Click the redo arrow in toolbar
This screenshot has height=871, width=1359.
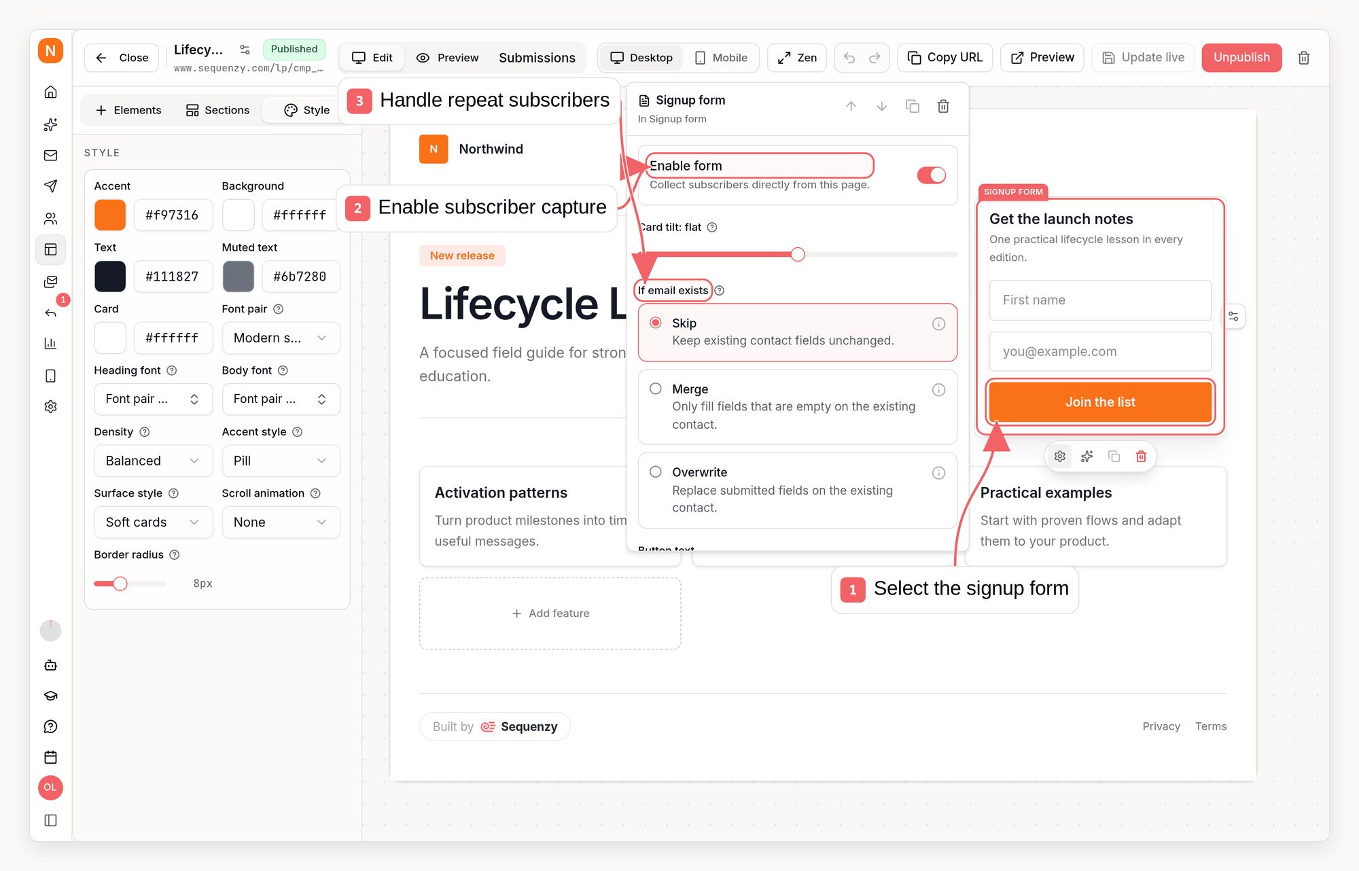875,58
